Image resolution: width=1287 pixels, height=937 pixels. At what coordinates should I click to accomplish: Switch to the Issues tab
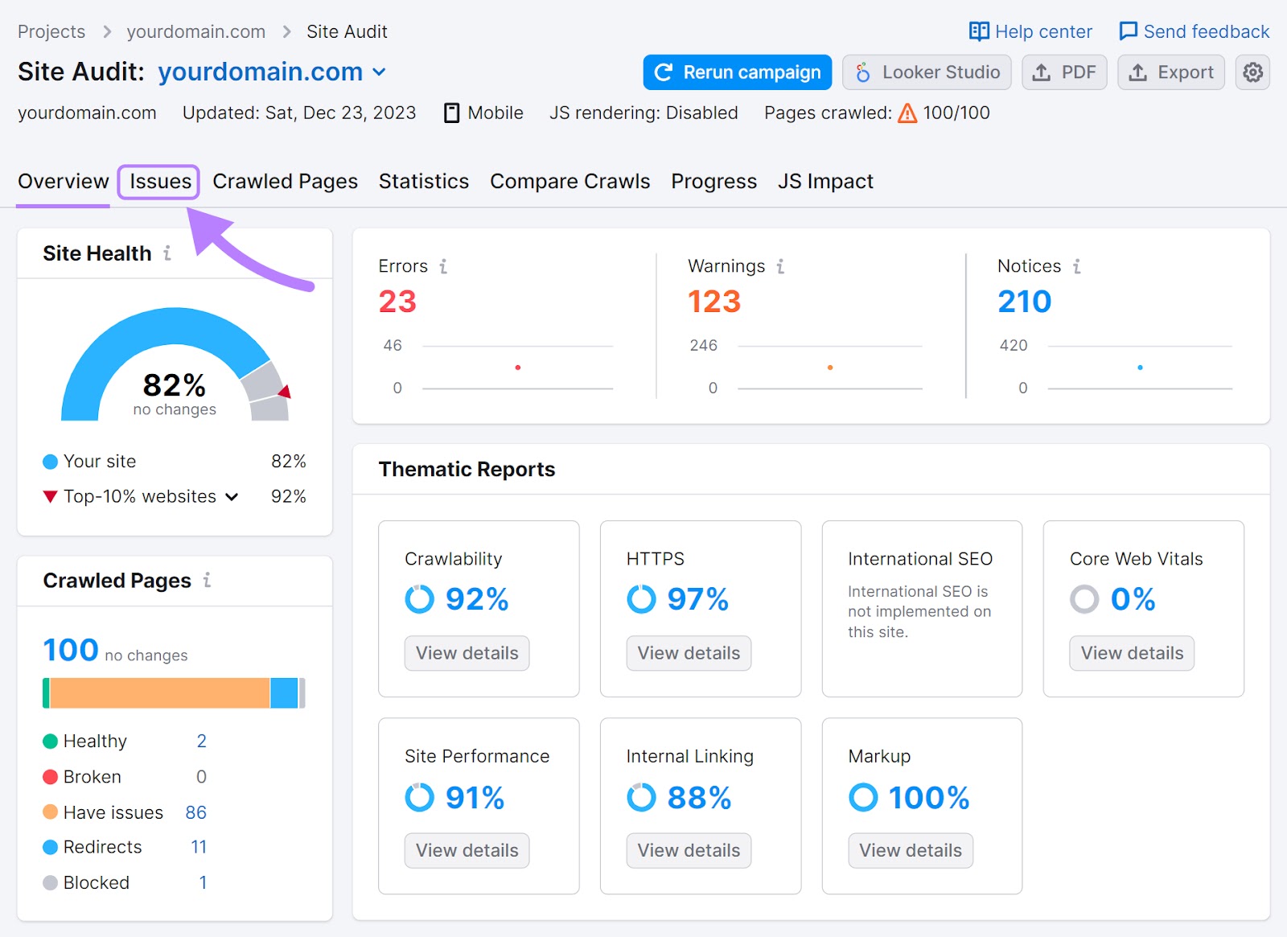(158, 182)
